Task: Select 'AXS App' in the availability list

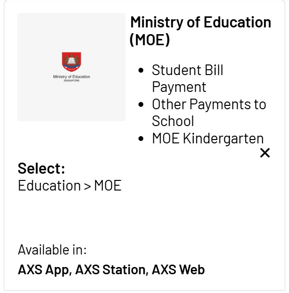Action: [44, 269]
